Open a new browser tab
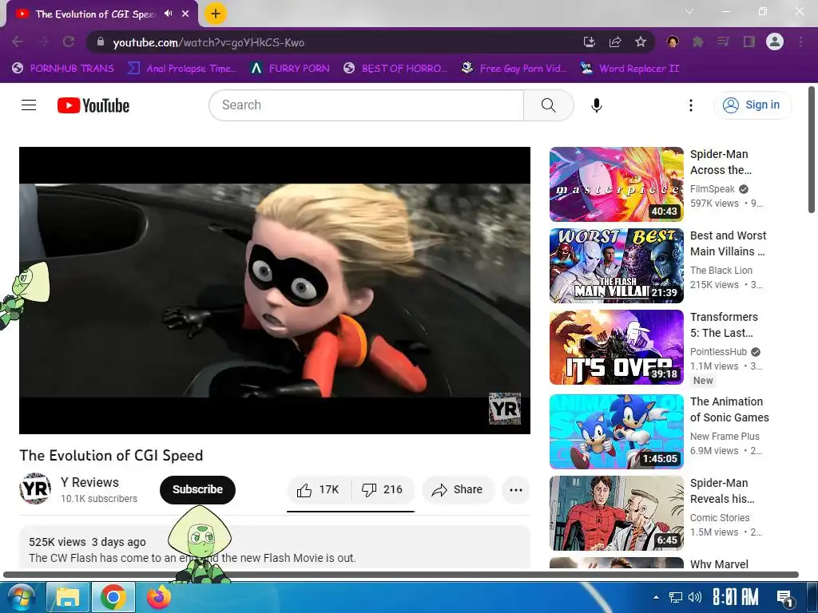This screenshot has width=818, height=613. click(x=216, y=14)
